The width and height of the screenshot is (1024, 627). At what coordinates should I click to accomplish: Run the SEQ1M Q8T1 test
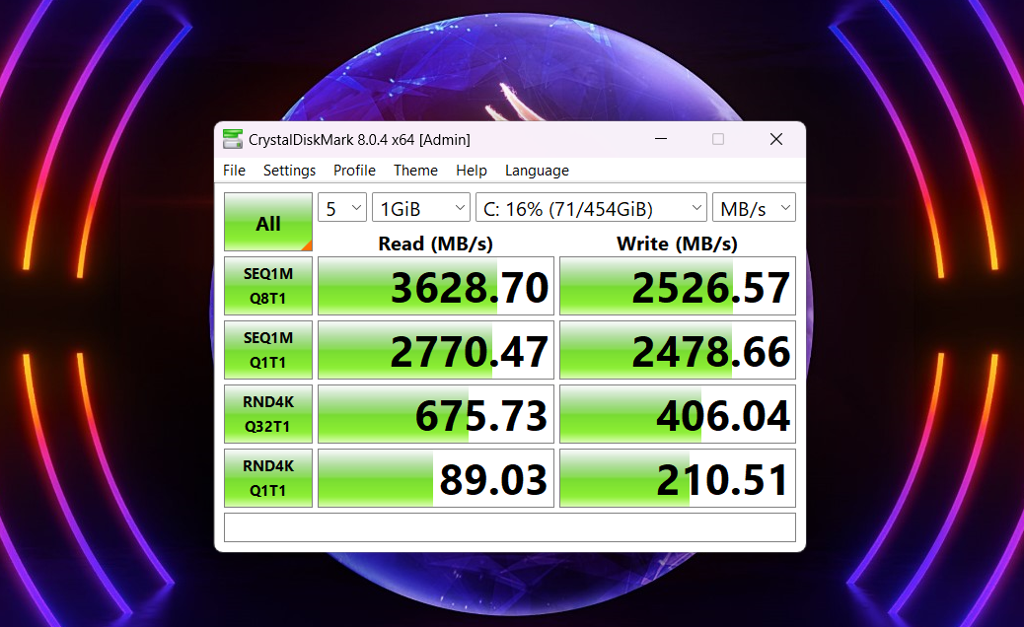pyautogui.click(x=268, y=286)
